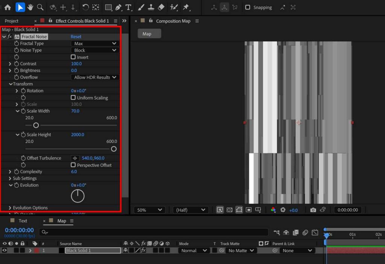385x264 pixels.
Task: Enable Perspective Offset checkbox
Action: (73, 165)
